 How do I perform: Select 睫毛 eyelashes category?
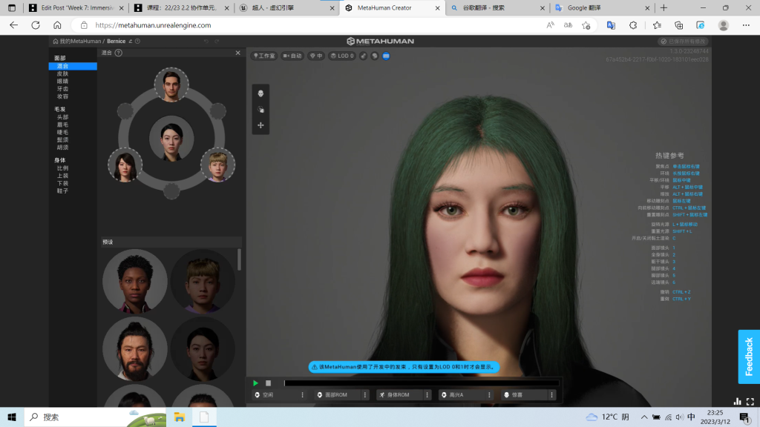click(62, 132)
